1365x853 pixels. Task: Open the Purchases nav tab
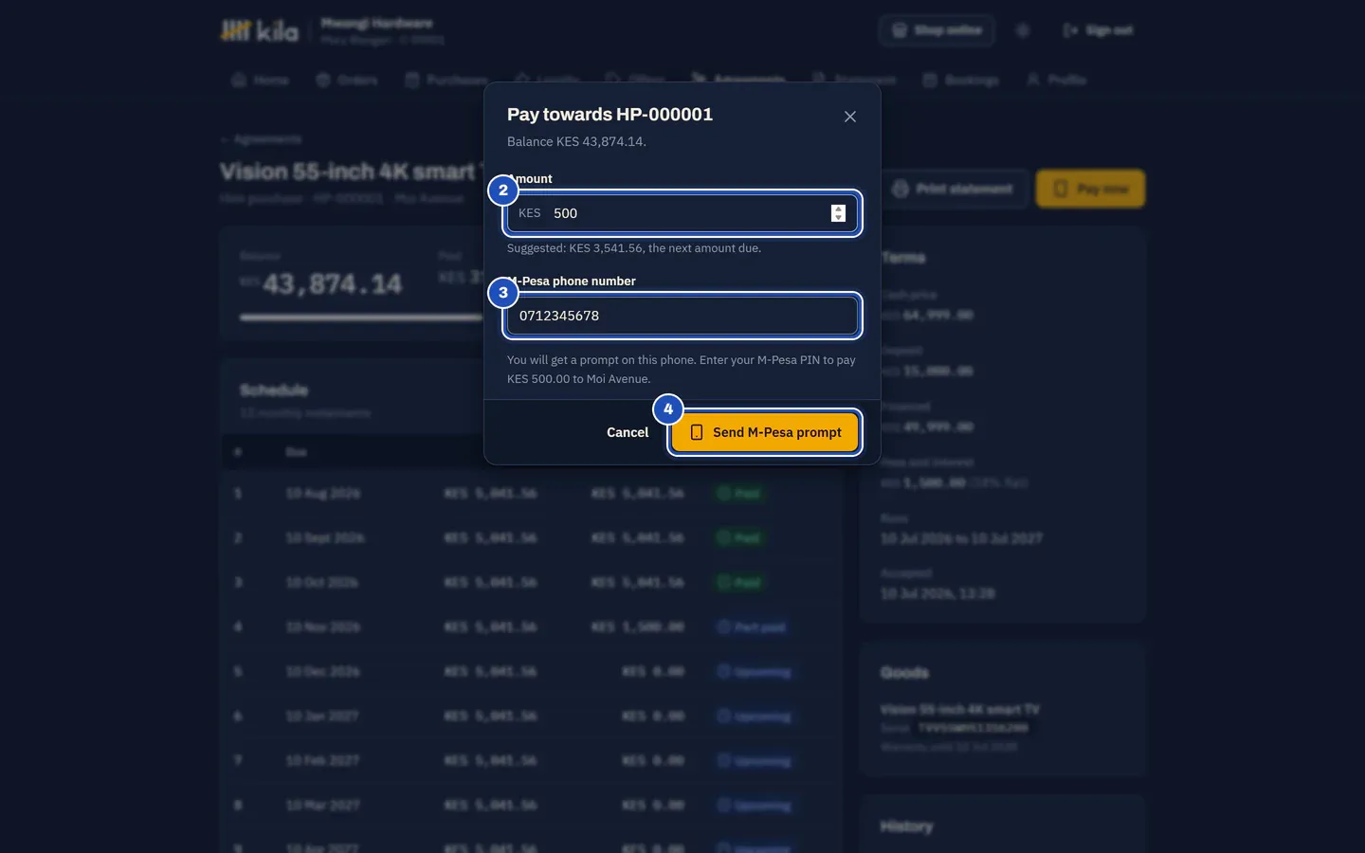[x=446, y=80]
